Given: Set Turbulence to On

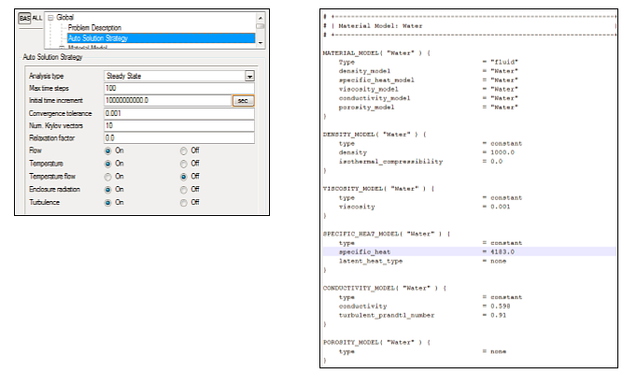Looking at the screenshot, I should (x=107, y=203).
